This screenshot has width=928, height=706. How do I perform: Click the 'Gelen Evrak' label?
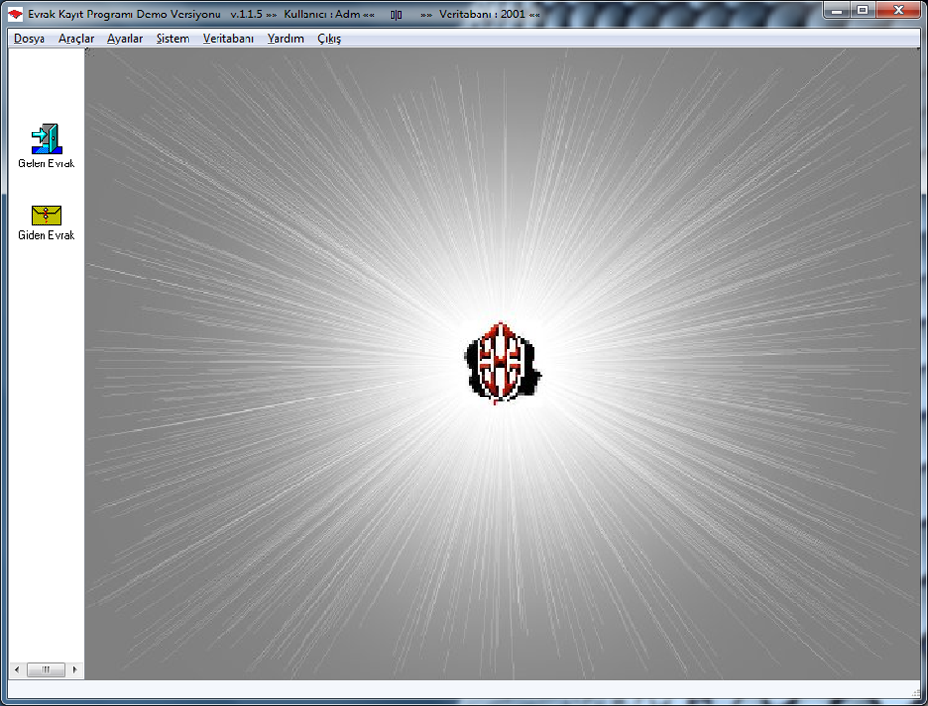[46, 163]
